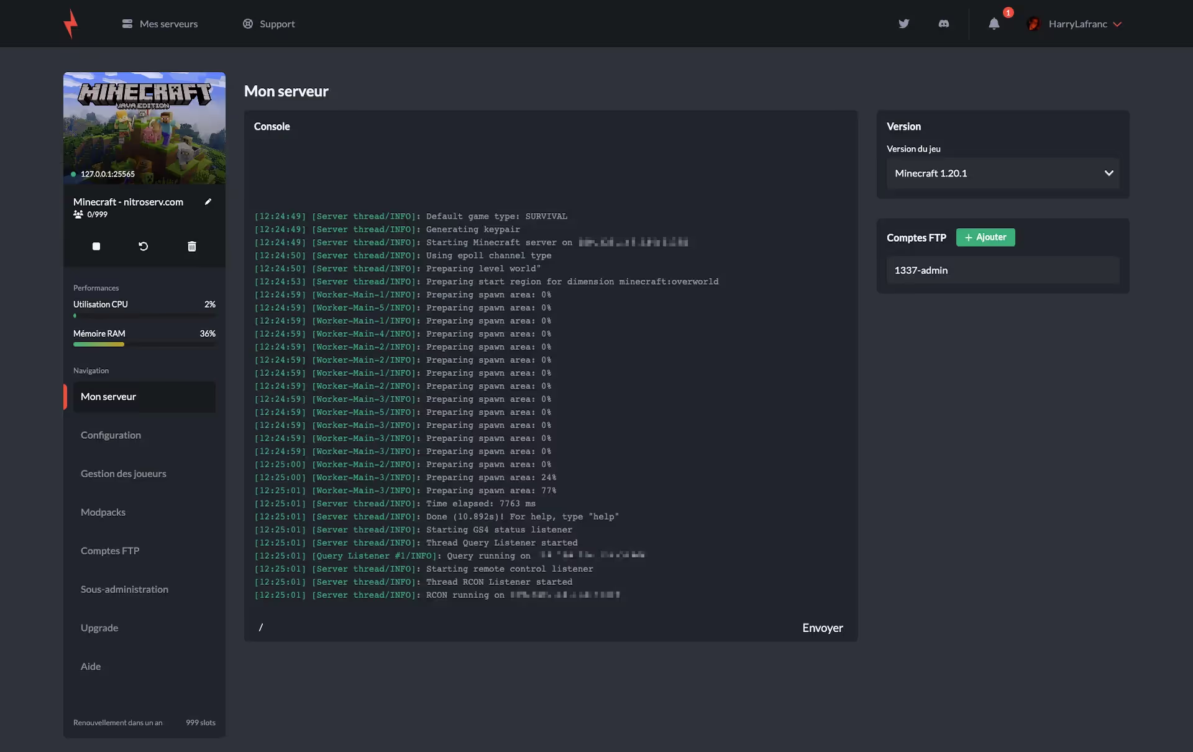Click the 0/999 player count
The height and width of the screenshot is (752, 1193).
[x=97, y=214]
